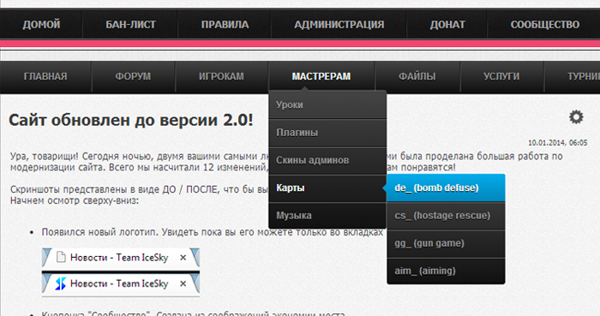Choose Уроки from the dropdown
The height and width of the screenshot is (316, 600).
pos(327,104)
